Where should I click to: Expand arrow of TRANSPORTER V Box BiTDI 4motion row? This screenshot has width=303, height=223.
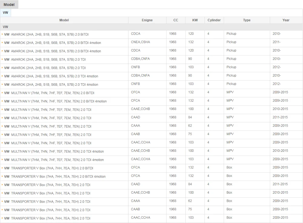pos(2,176)
